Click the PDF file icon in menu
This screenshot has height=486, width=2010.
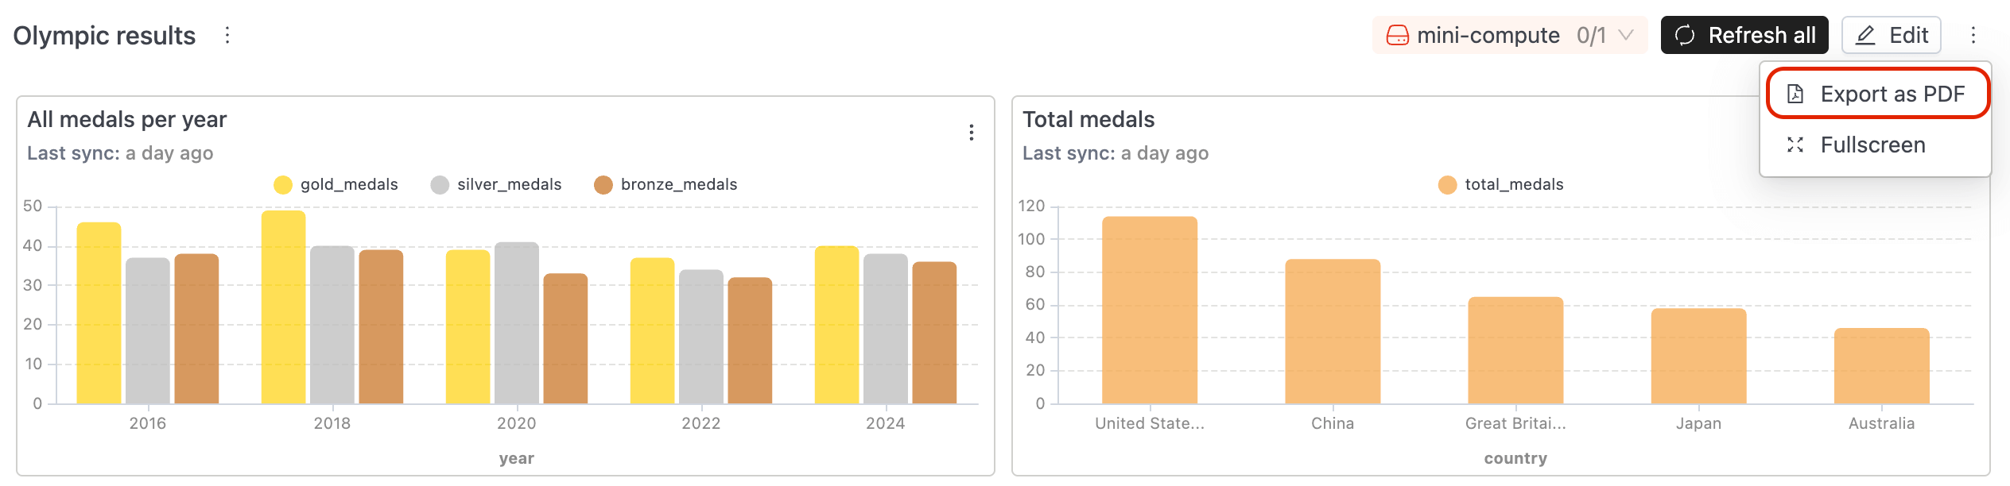click(x=1795, y=94)
